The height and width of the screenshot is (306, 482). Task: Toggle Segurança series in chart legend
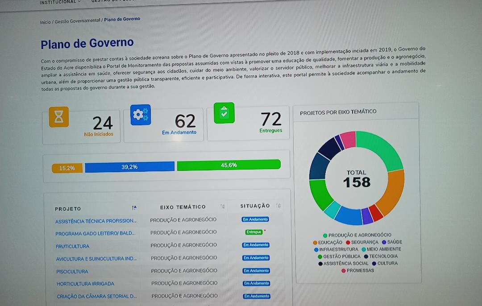pos(348,242)
